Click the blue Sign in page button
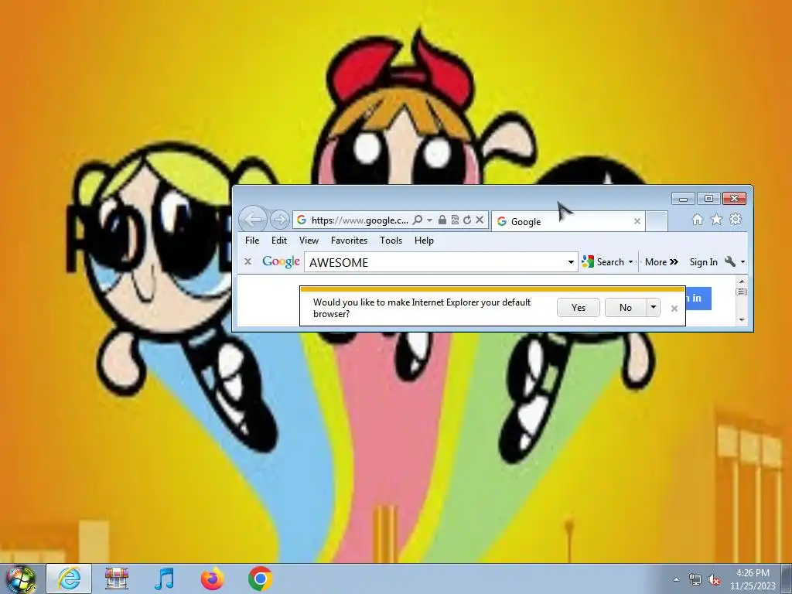Screen dimensions: 792x594 point(698,299)
